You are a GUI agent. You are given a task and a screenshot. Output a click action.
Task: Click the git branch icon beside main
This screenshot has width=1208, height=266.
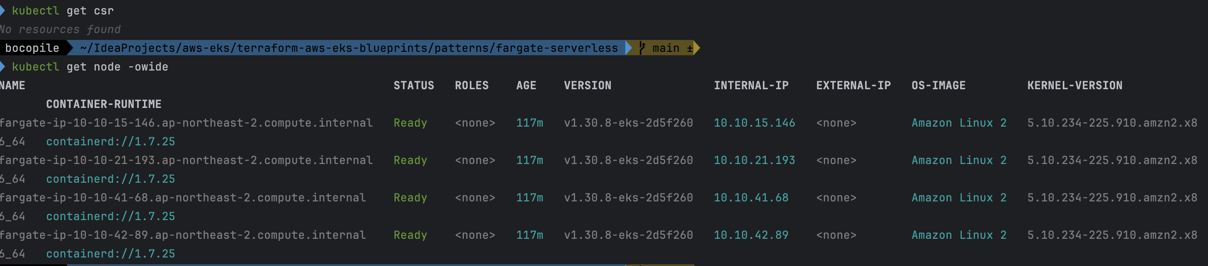coord(641,48)
